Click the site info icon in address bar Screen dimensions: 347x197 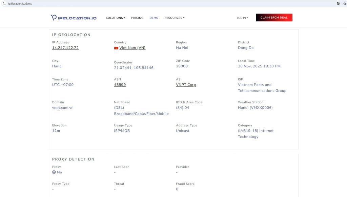[4, 3]
